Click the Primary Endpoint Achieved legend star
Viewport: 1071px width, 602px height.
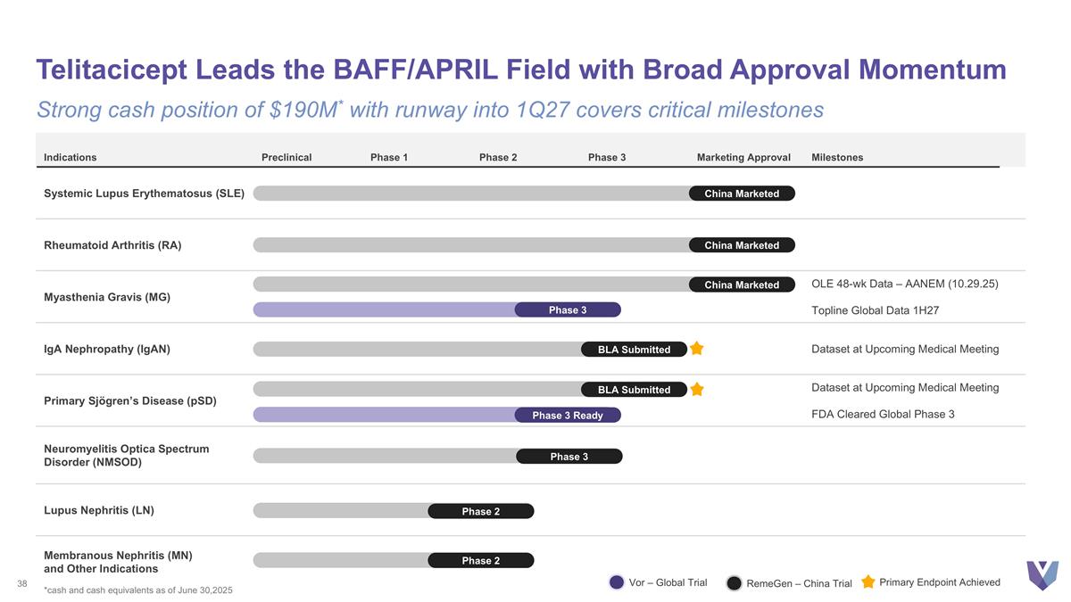(868, 581)
